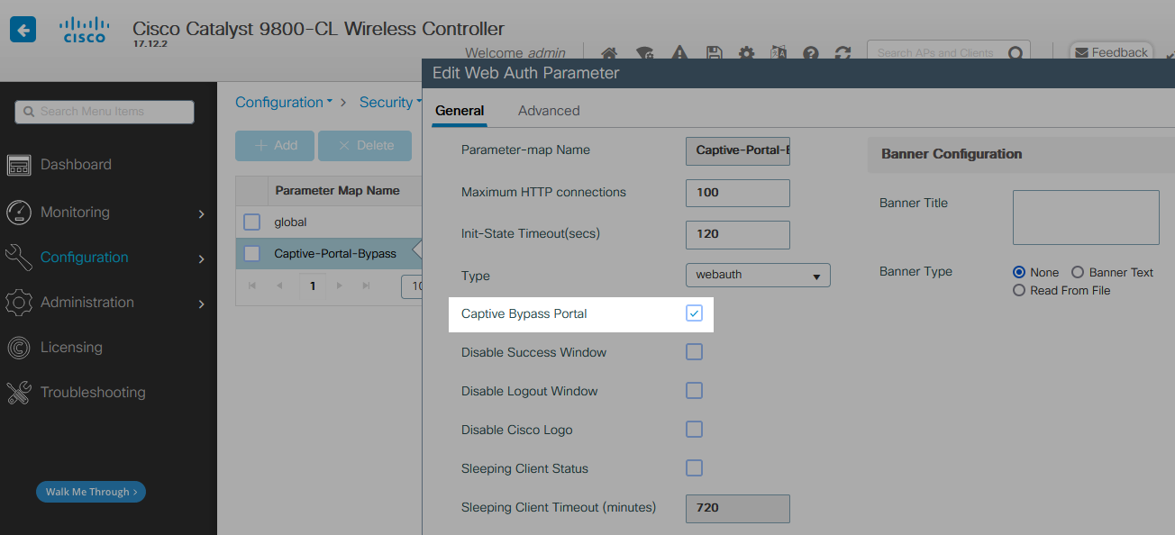
Task: Open the settings gear icon
Action: 747,54
